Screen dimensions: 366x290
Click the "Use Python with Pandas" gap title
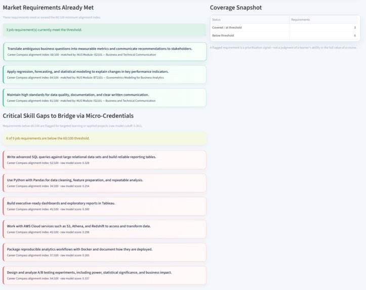pos(75,180)
